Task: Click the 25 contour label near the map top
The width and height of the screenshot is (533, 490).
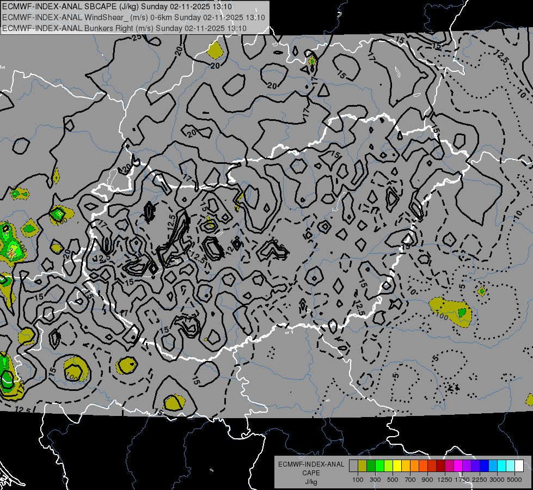Action: pos(137,38)
